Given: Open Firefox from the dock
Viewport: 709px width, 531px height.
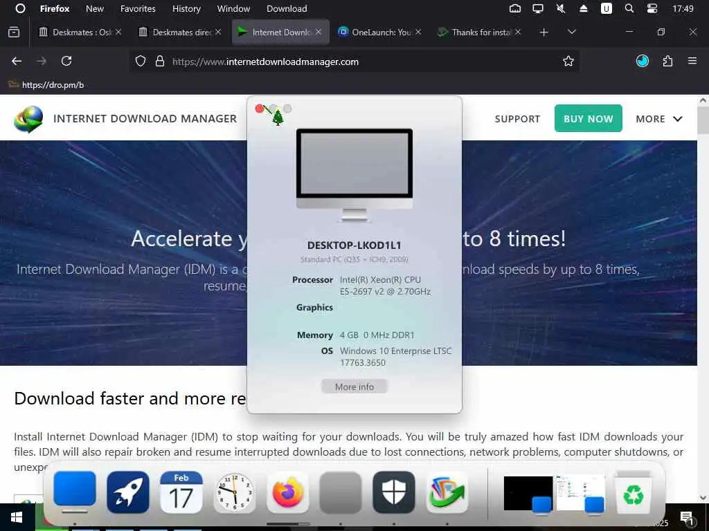Looking at the screenshot, I should pyautogui.click(x=287, y=492).
